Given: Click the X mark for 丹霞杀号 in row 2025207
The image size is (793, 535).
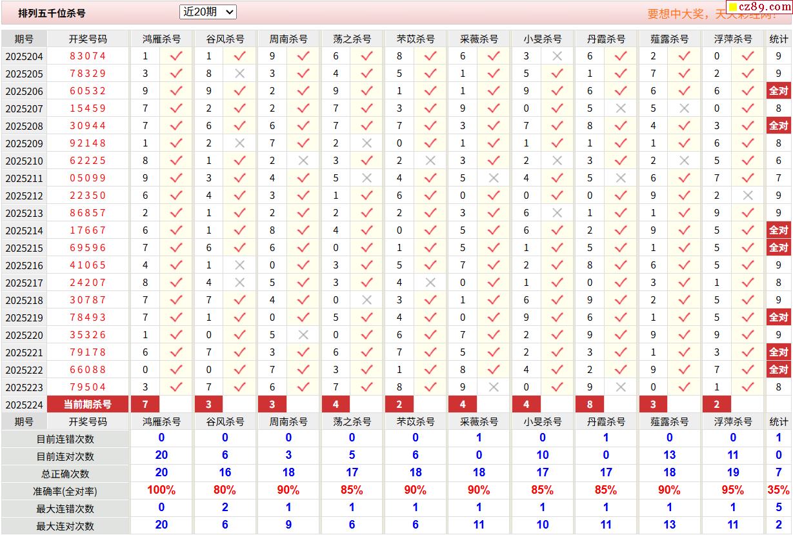Looking at the screenshot, I should (x=621, y=108).
